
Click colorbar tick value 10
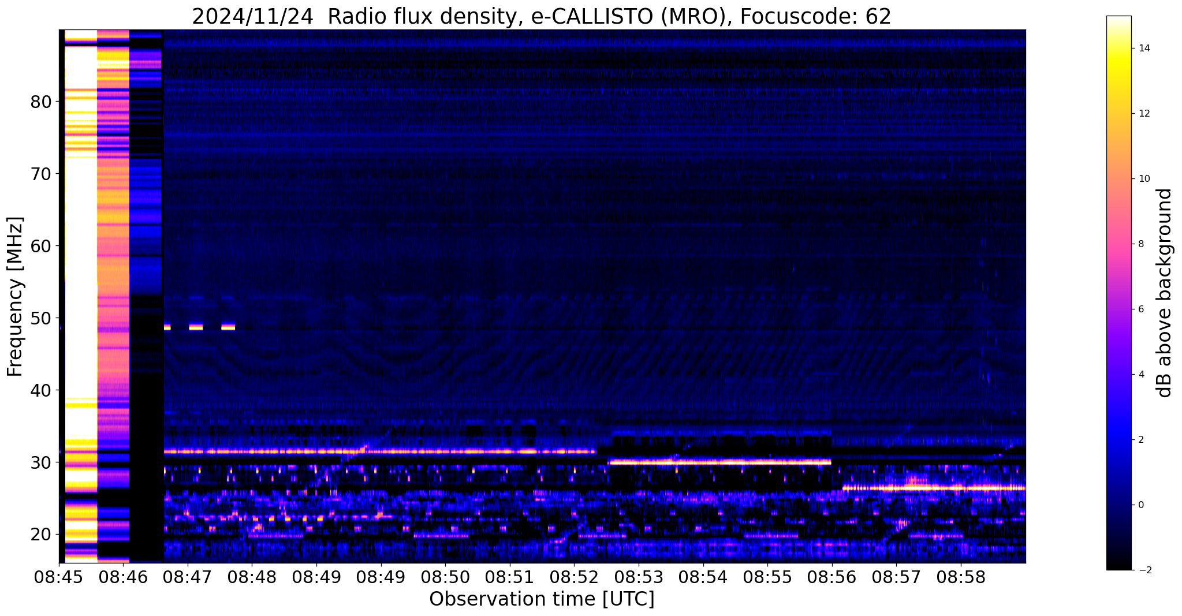(x=1143, y=179)
